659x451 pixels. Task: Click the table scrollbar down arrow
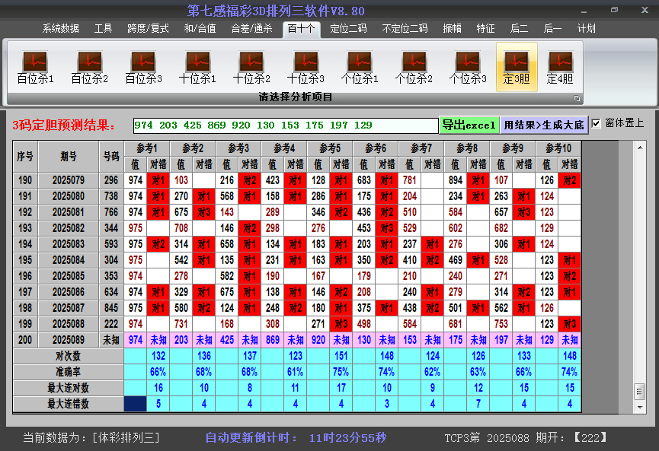[640, 407]
